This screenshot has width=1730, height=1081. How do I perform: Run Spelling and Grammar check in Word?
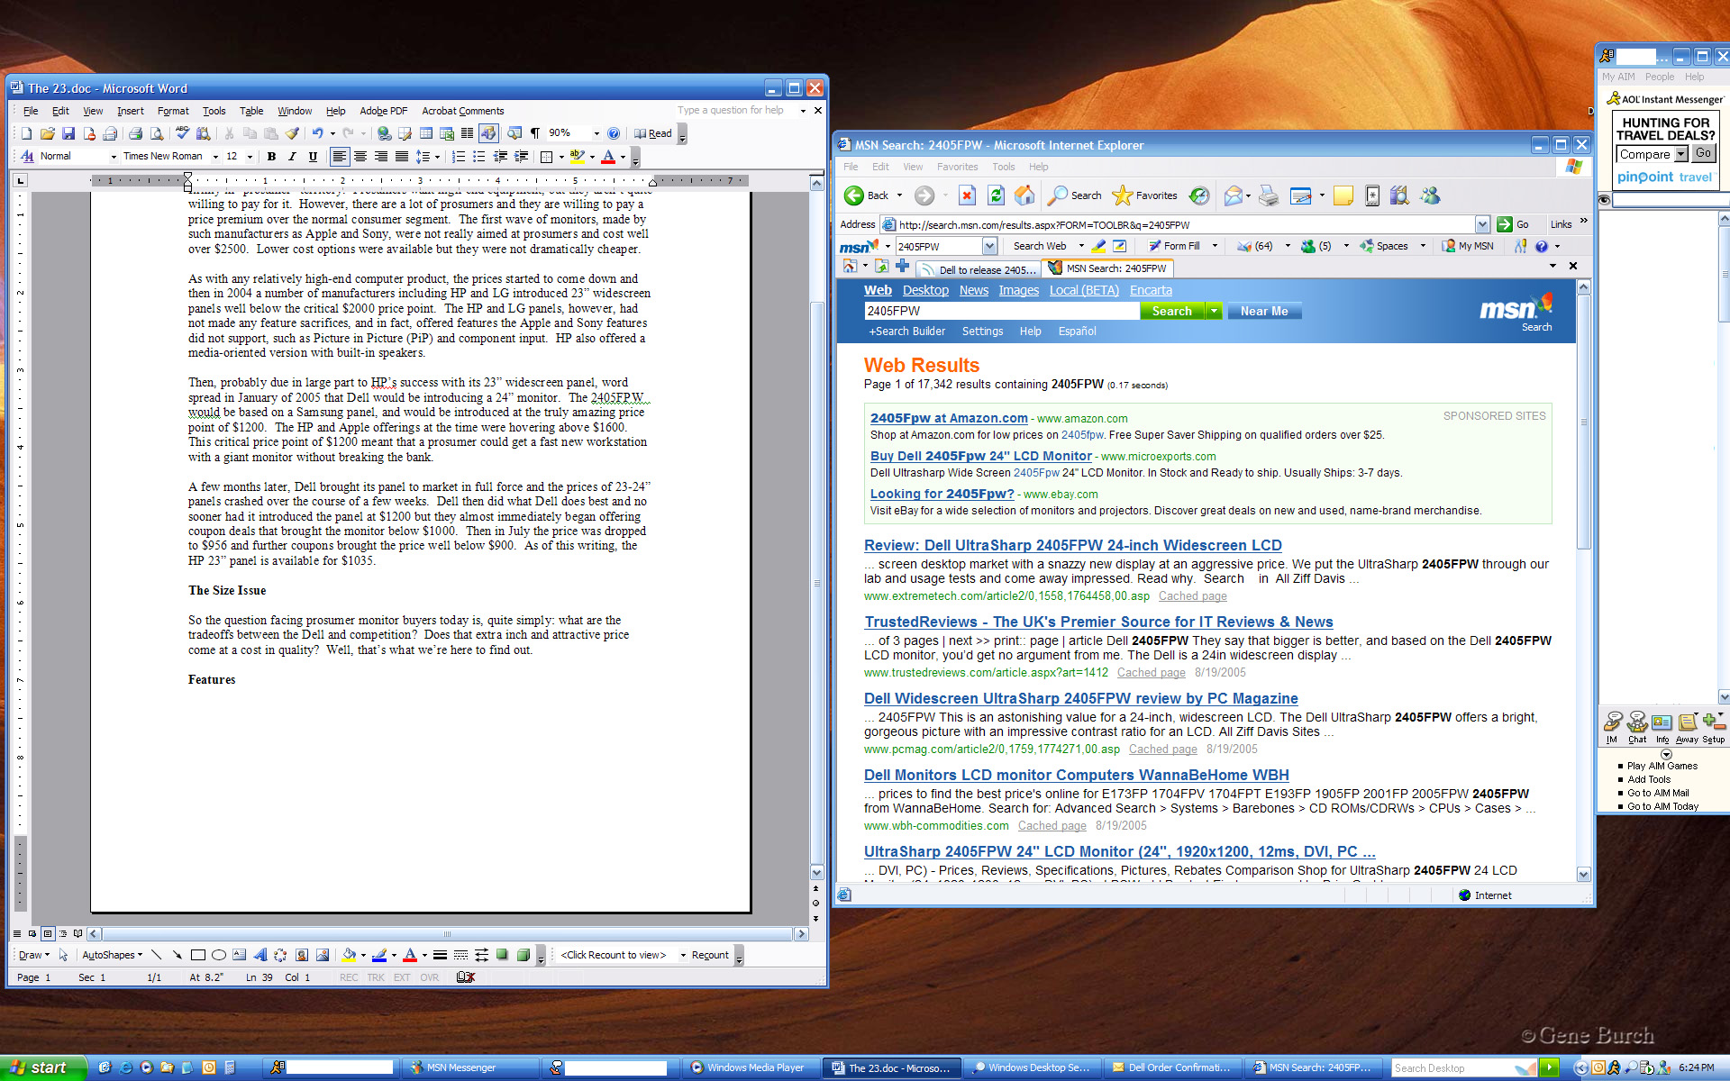pos(182,133)
